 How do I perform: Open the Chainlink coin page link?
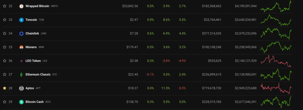coord(32,33)
